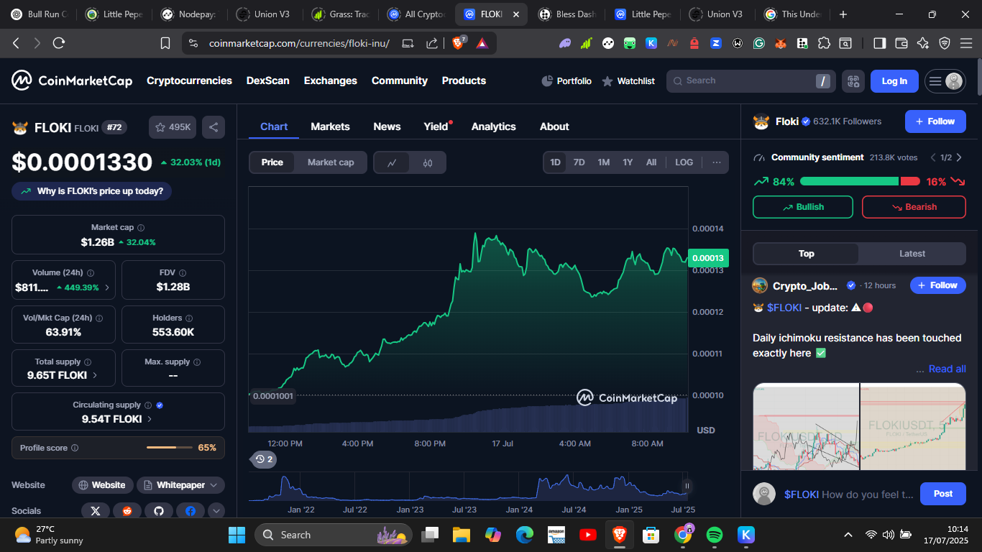Image resolution: width=982 pixels, height=552 pixels.
Task: Open the Brave VPN shield icon
Action: (945, 43)
